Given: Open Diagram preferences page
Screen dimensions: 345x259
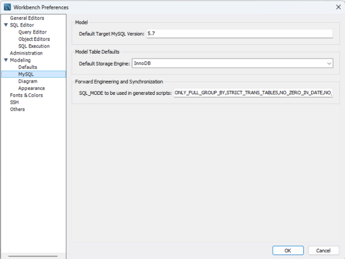Looking at the screenshot, I should coord(28,81).
